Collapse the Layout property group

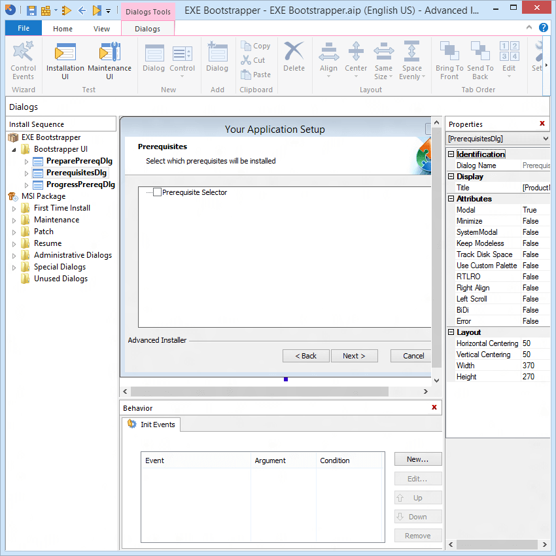click(x=451, y=332)
